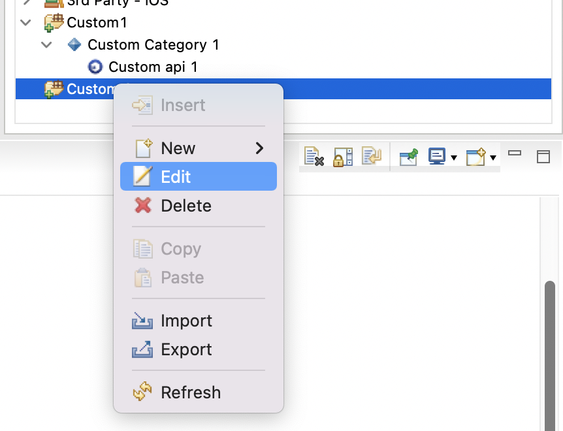563x431 pixels.
Task: Click the document-with-X toolbar icon
Action: [315, 156]
